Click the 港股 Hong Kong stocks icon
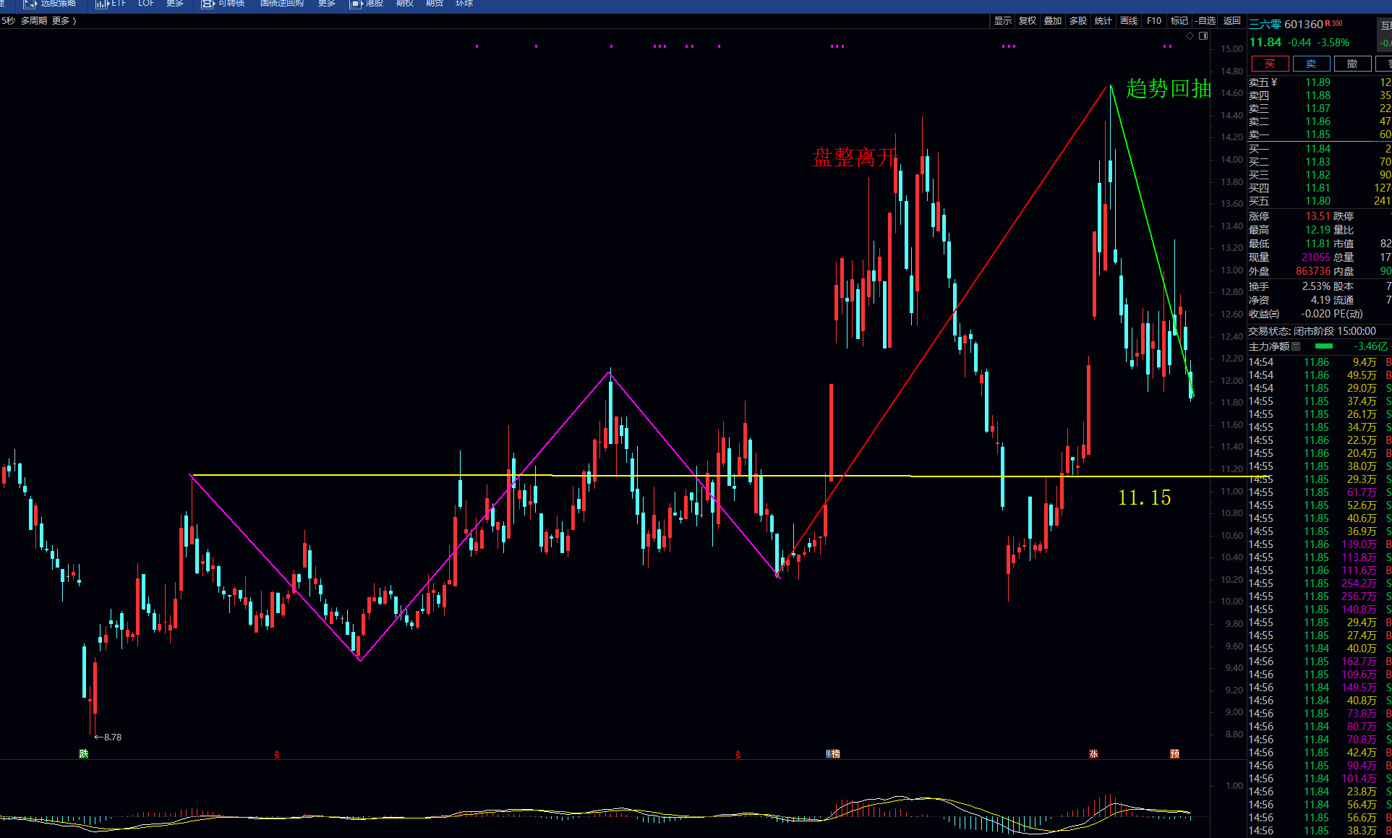 tap(356, 4)
